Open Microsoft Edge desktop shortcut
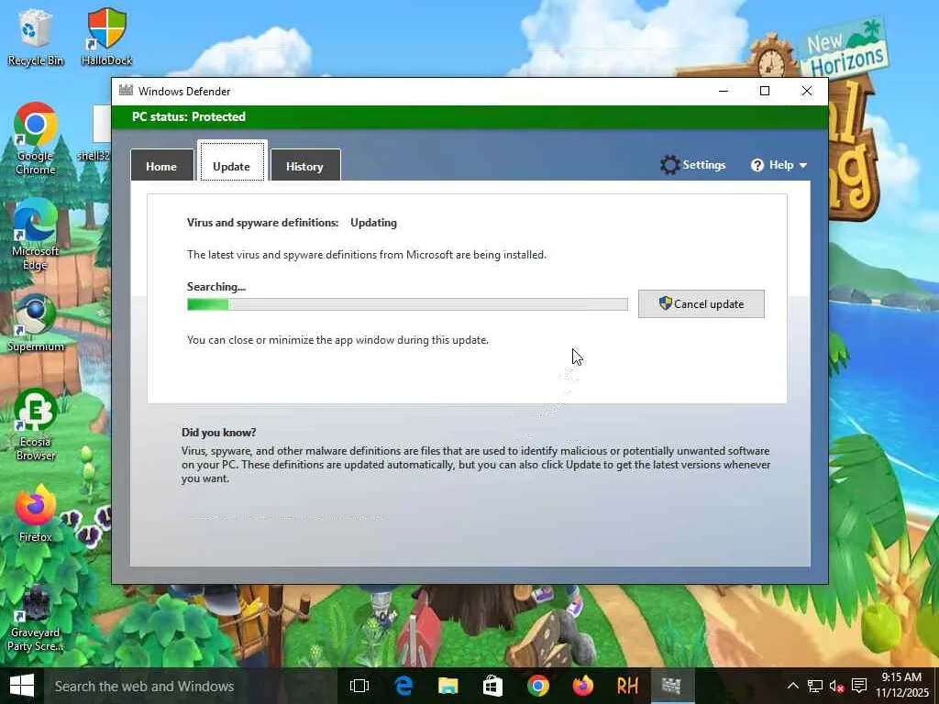 pyautogui.click(x=36, y=234)
